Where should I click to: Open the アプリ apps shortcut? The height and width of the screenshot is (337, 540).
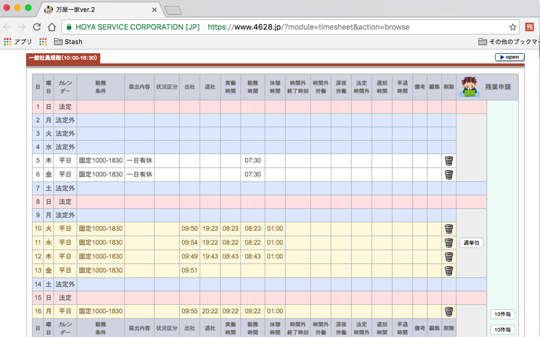(18, 42)
